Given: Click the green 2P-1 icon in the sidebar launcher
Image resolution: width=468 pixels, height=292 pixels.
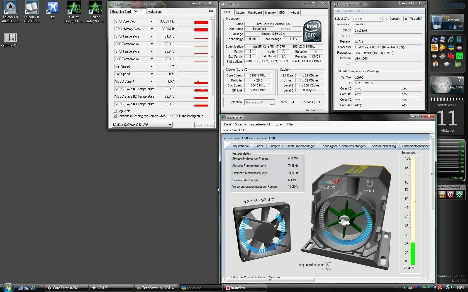Looking at the screenshot, I should click(x=459, y=56).
